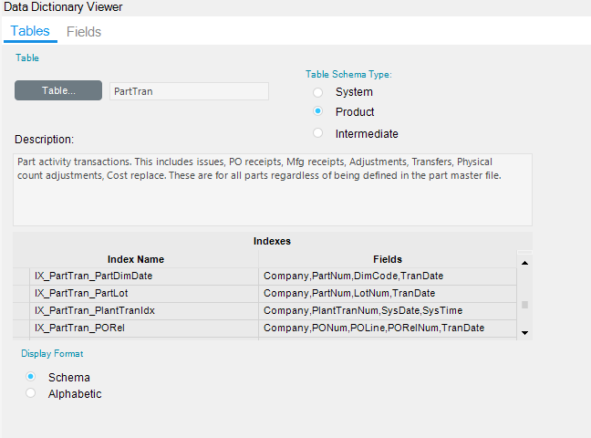Viewport: 591px width, 438px height.
Task: Click Company,PartNum,LotNum,TranDate fields cell
Action: (x=388, y=294)
